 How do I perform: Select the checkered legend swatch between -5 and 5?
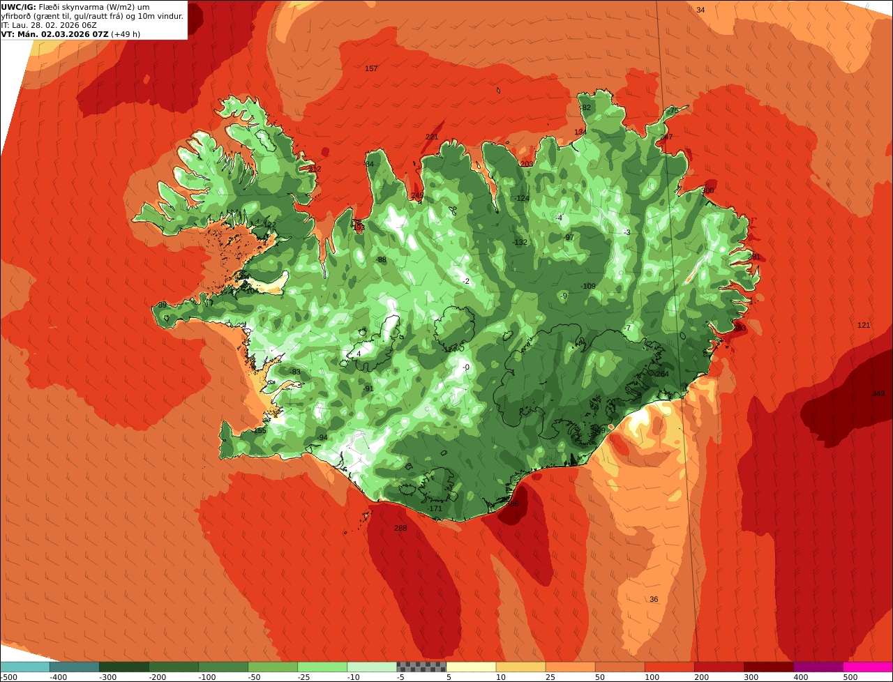pyautogui.click(x=421, y=667)
